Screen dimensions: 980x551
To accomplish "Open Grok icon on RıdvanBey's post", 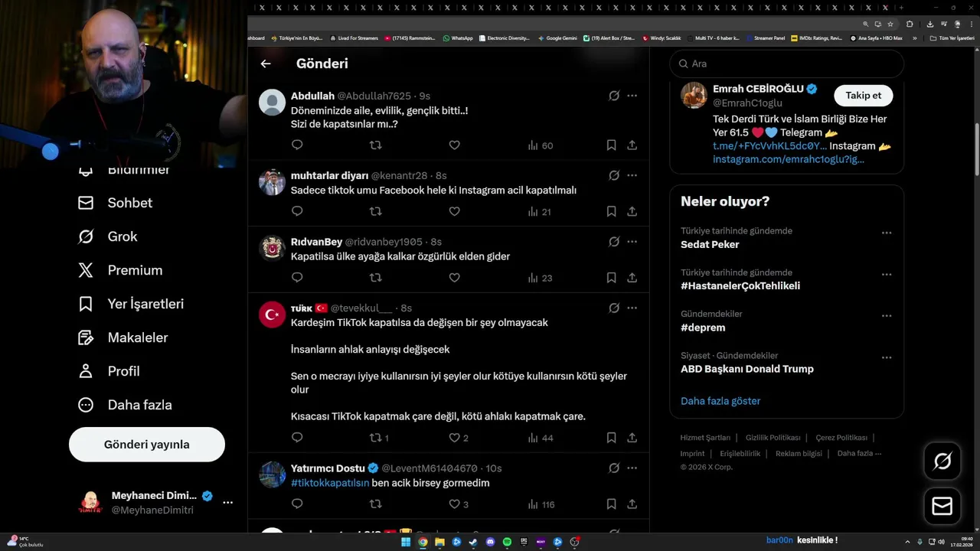I will click(614, 242).
